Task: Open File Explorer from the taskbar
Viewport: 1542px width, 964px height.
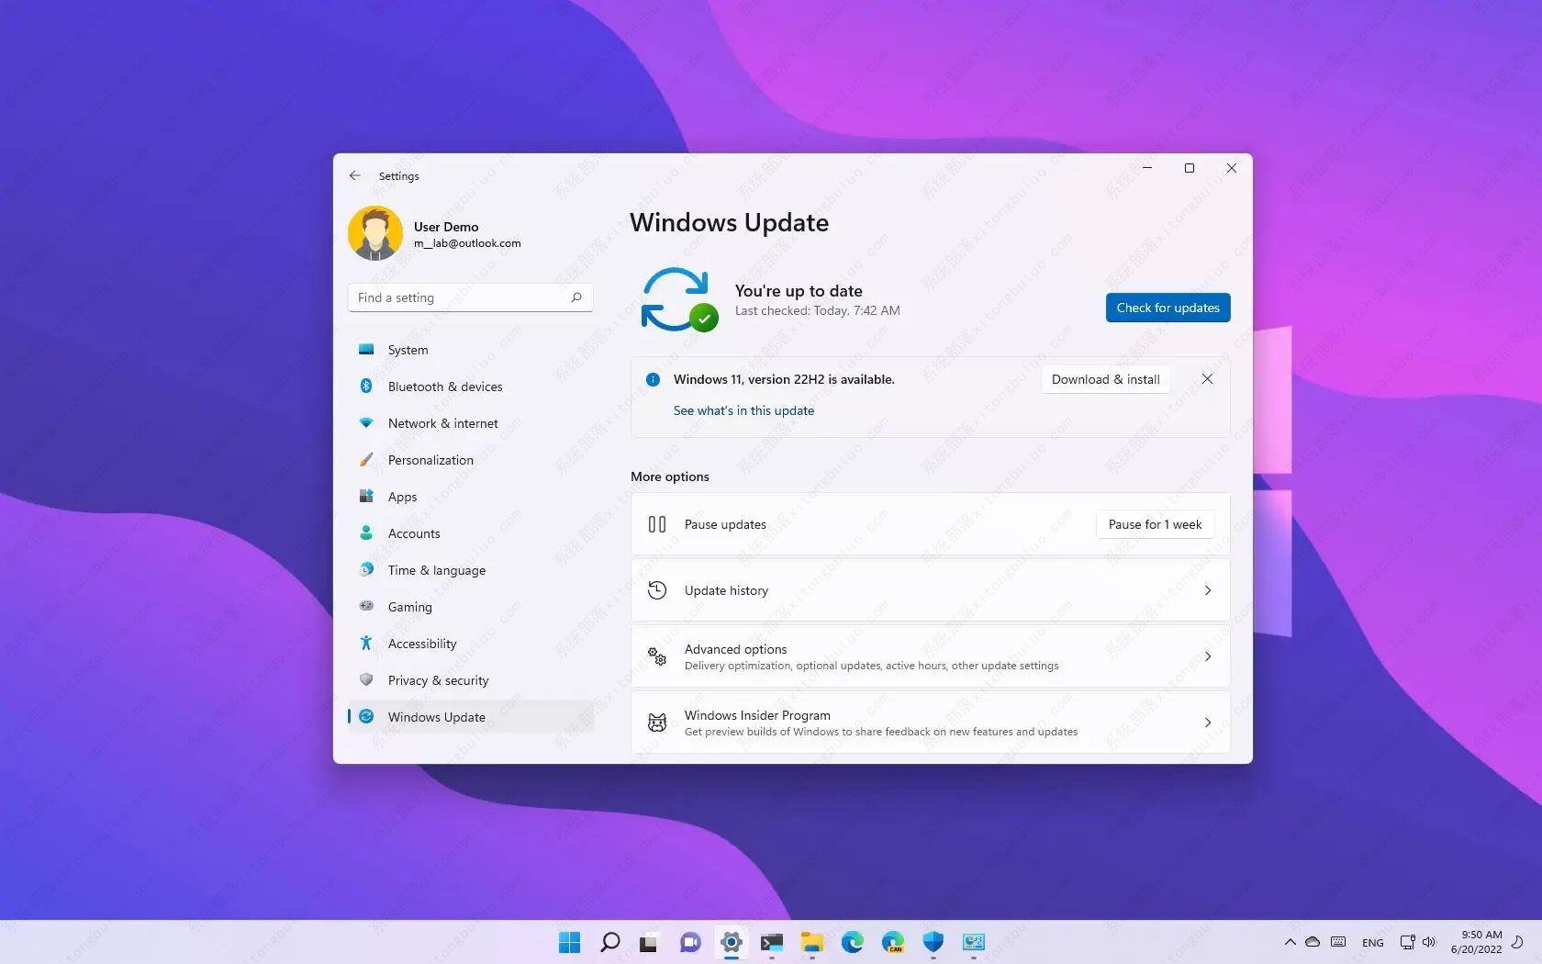Action: click(x=811, y=942)
